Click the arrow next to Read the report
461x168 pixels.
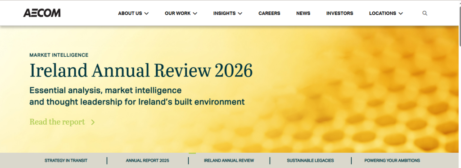click(93, 122)
